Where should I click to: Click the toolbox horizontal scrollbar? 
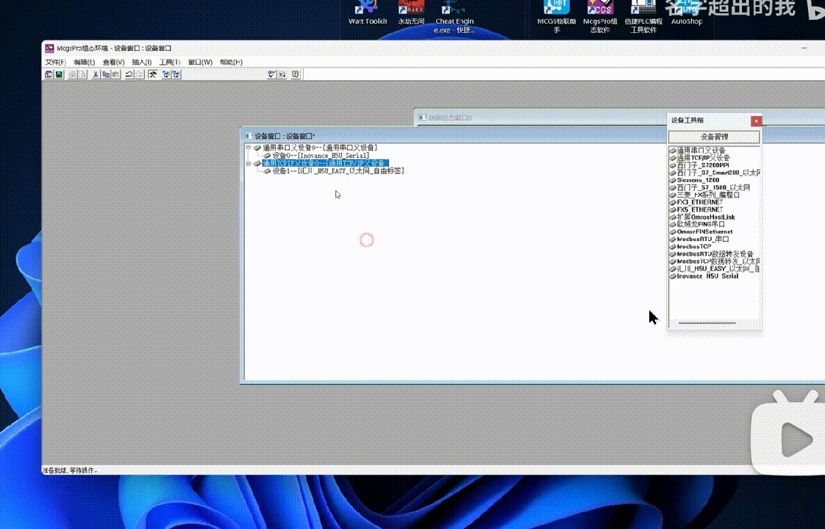click(x=707, y=323)
